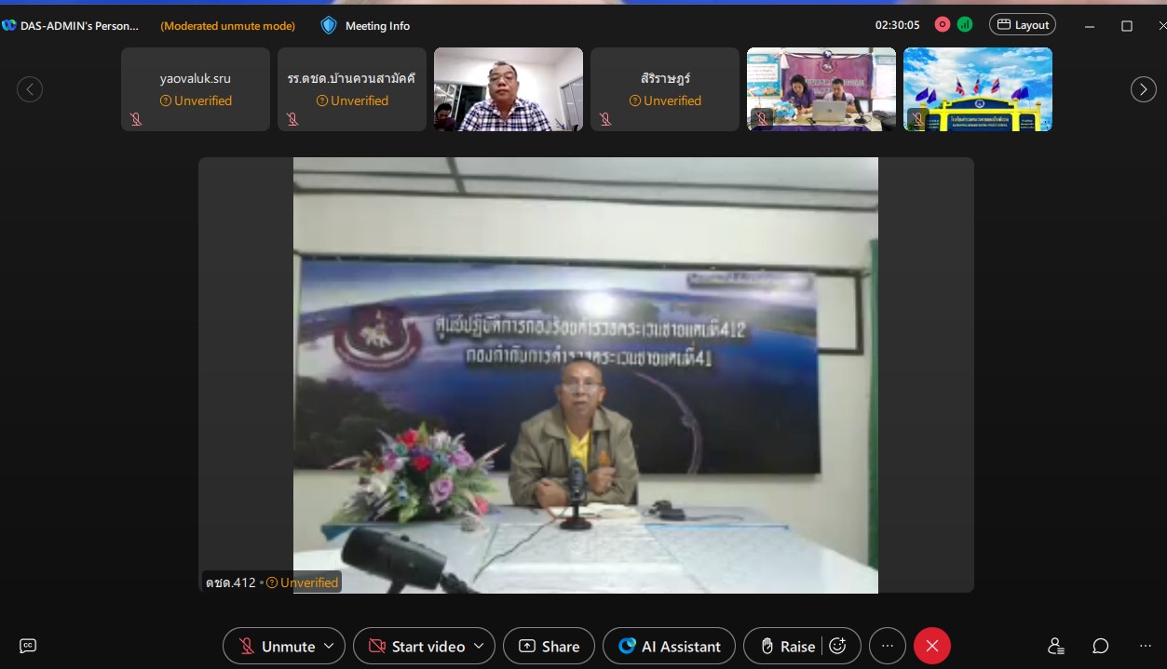Open the panel options menu at far right
The width and height of the screenshot is (1167, 669).
[x=1146, y=646]
